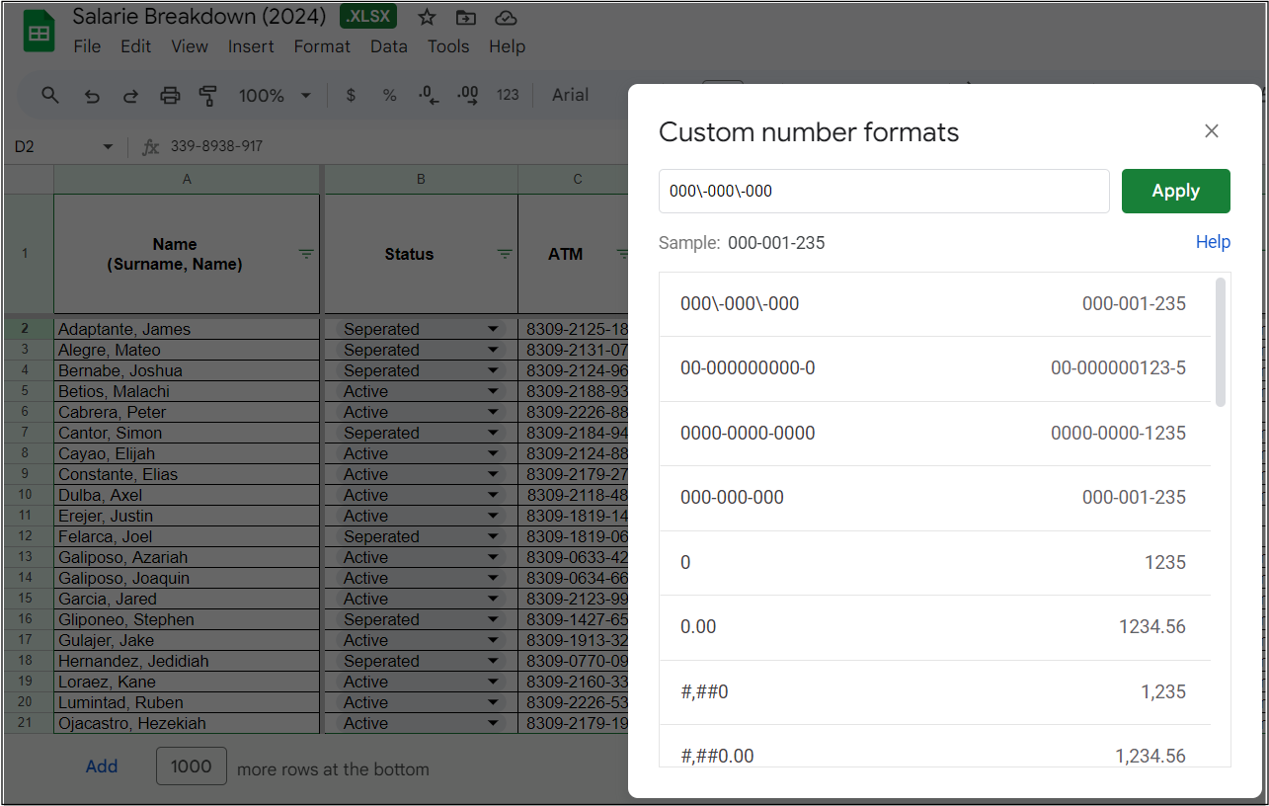Screen dimensions: 1269x806
Task: Check the cloud document status icon
Action: [x=506, y=17]
